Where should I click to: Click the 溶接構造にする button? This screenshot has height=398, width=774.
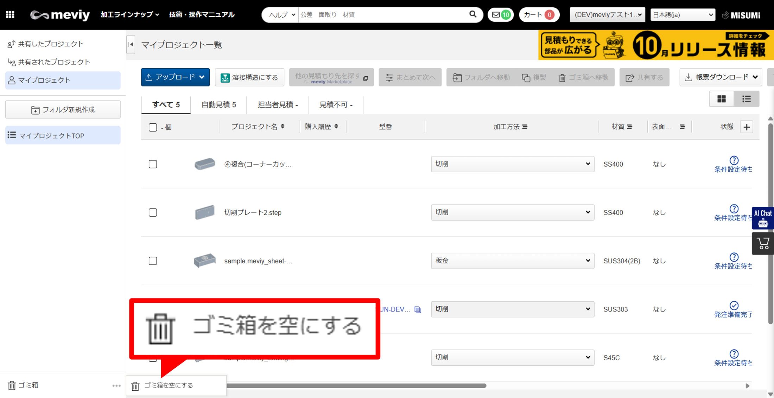coord(249,77)
